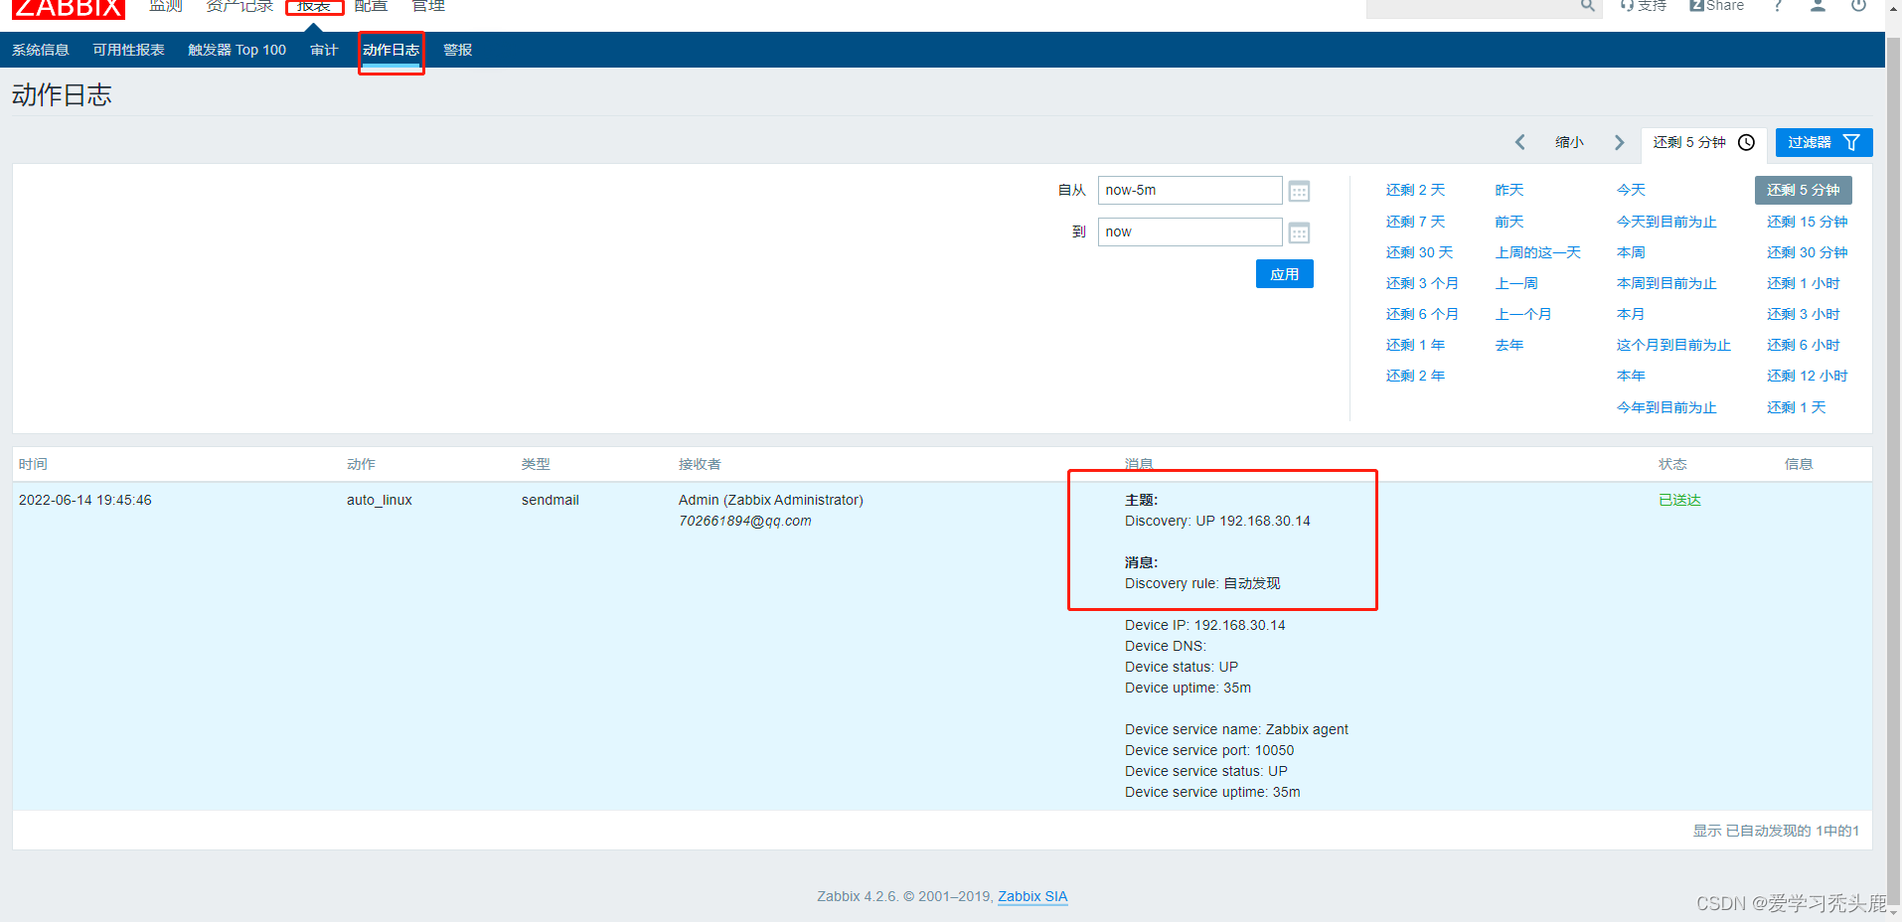Open the Administration menu

(428, 6)
